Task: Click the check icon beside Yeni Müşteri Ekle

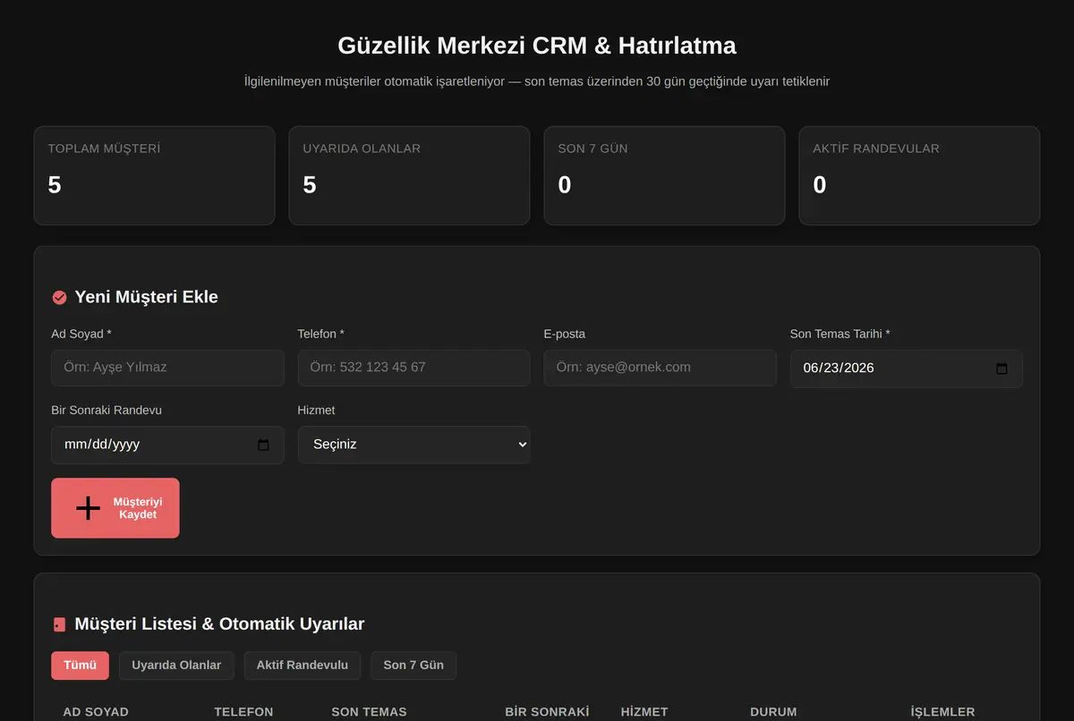Action: coord(60,298)
